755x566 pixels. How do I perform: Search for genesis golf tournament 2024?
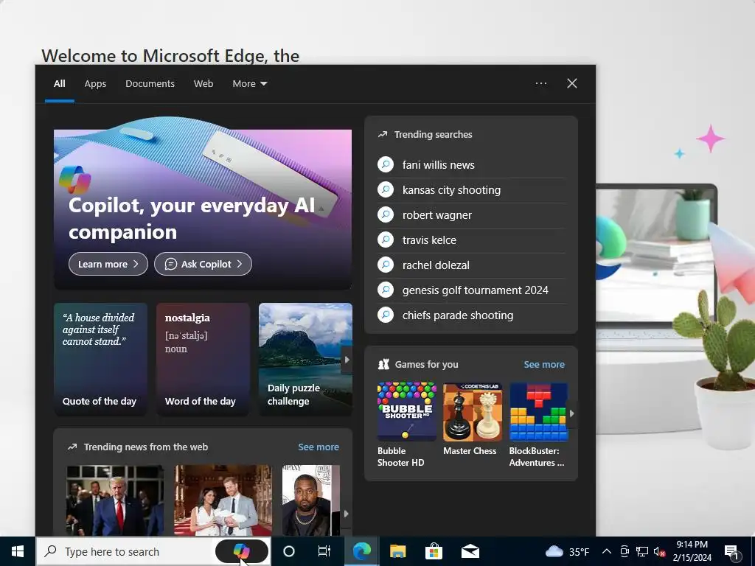click(x=476, y=290)
